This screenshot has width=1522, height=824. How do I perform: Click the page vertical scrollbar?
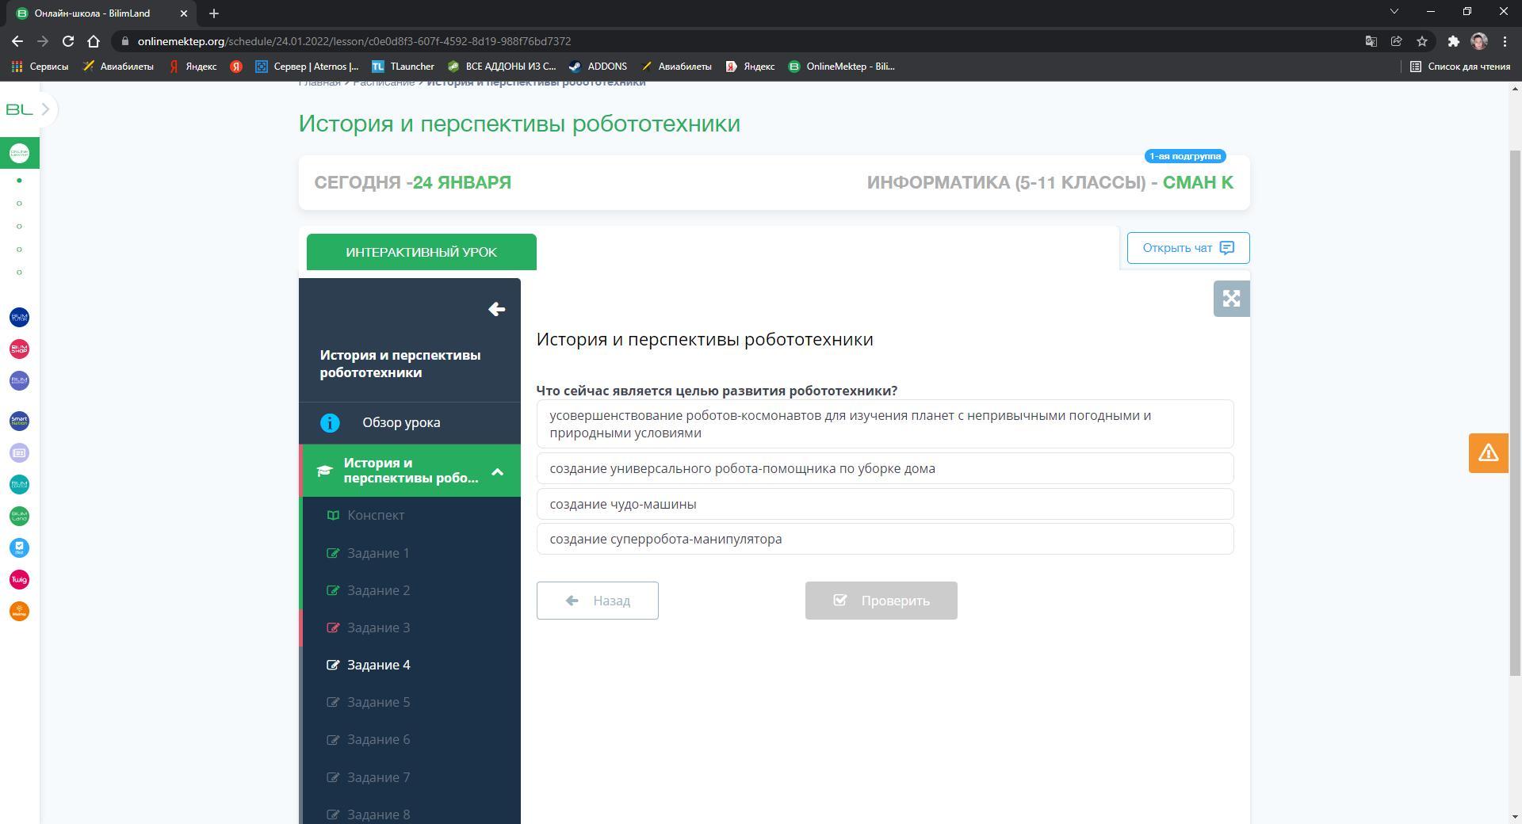(1515, 412)
